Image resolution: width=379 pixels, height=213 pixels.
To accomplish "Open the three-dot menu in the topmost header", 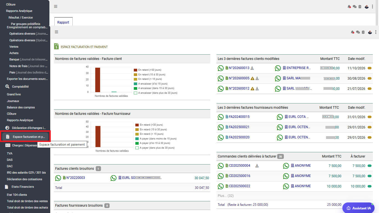I will tap(372, 7).
